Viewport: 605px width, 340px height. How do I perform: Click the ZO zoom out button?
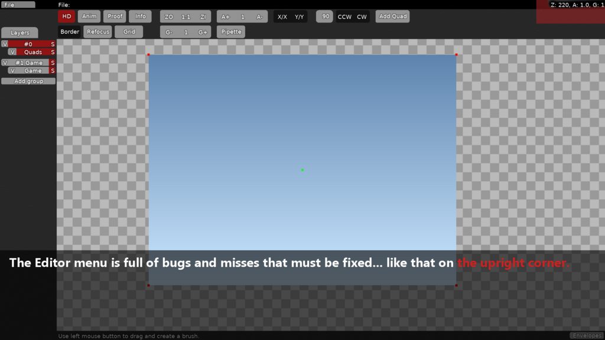169,17
